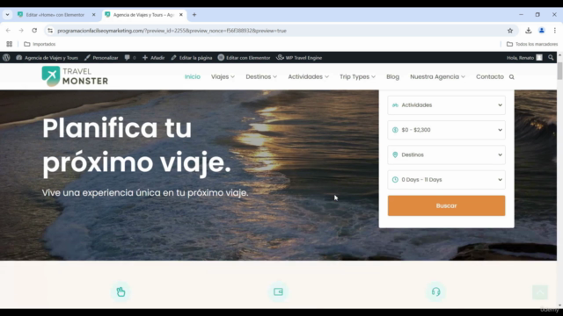Open Importados bookmarks folder
This screenshot has height=316, width=563.
(x=40, y=44)
